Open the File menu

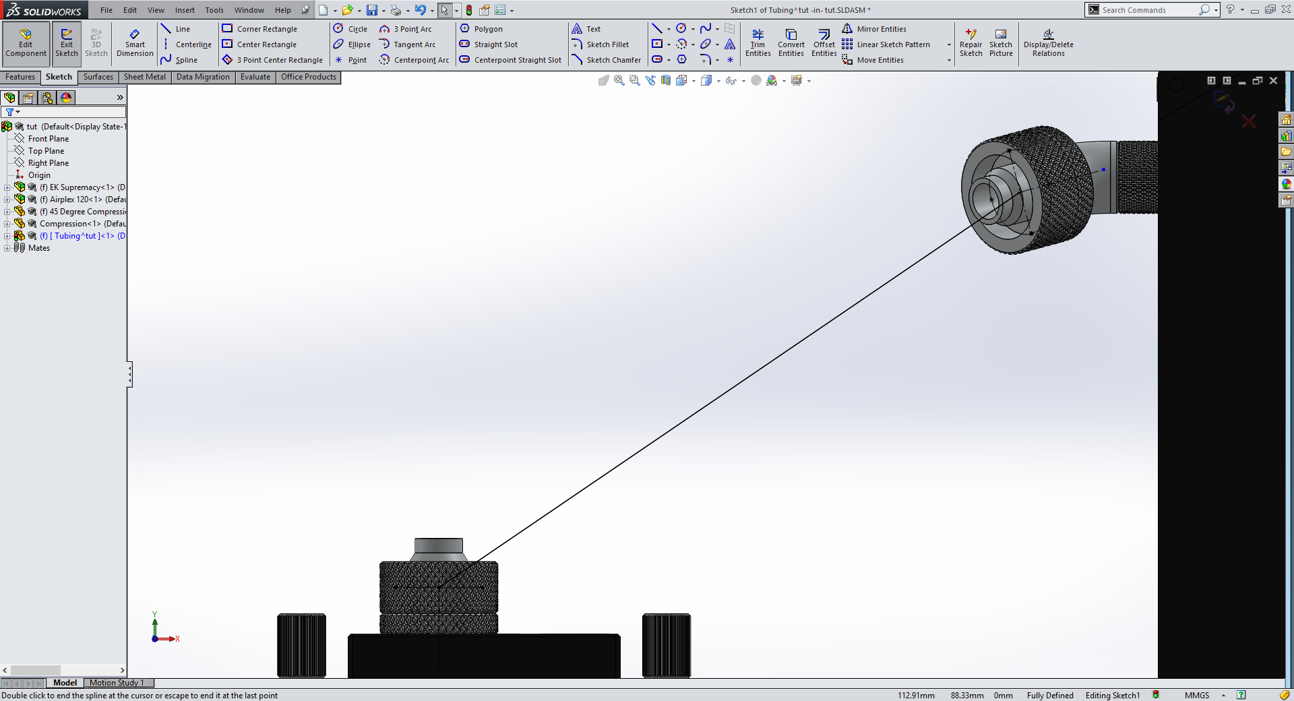coord(106,10)
